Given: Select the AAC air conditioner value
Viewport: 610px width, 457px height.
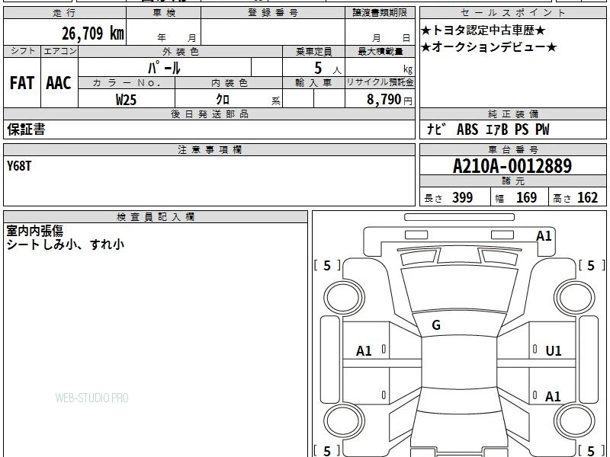Looking at the screenshot, I should click(x=59, y=83).
